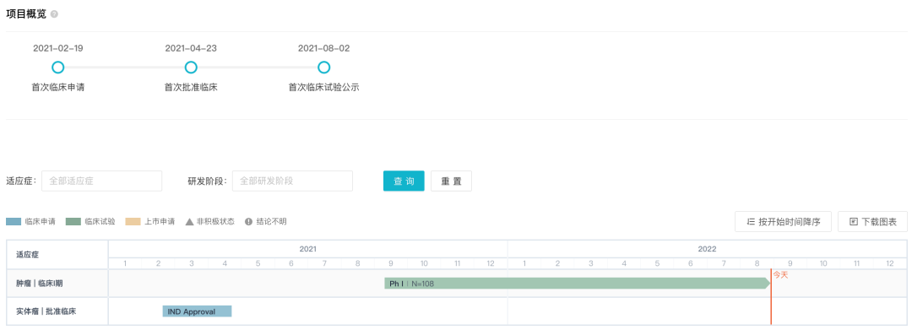Select the 2021-08-02 首次临床试验公示 milestone circle

pos(324,68)
